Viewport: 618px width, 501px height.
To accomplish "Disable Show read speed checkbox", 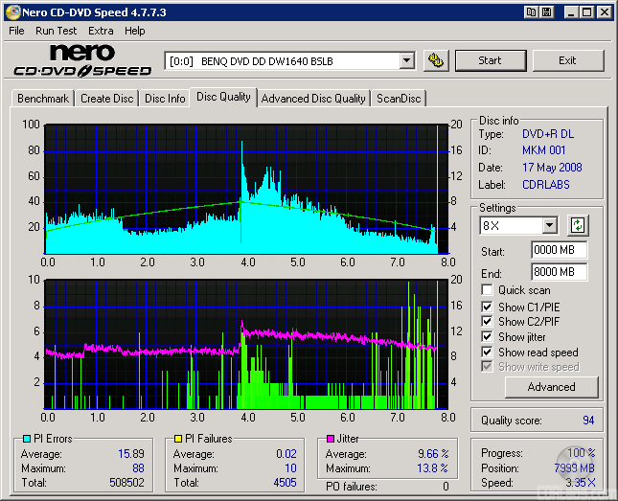I will [x=488, y=353].
